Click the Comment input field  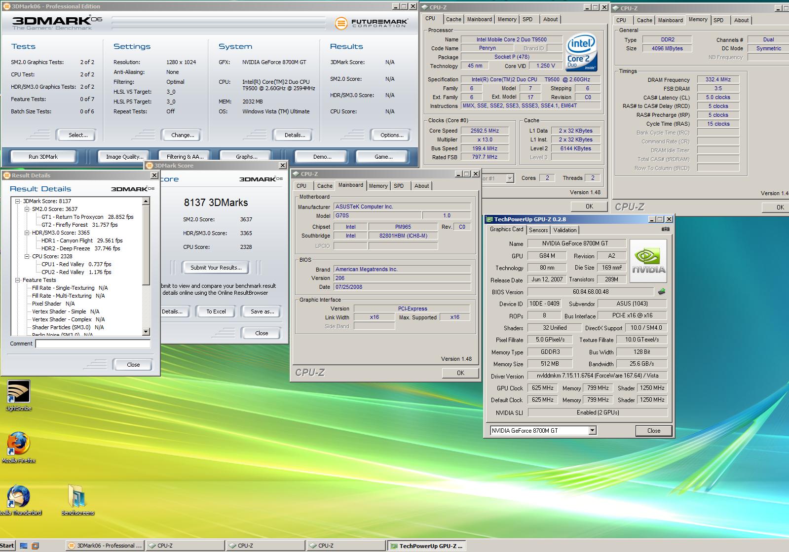point(93,344)
